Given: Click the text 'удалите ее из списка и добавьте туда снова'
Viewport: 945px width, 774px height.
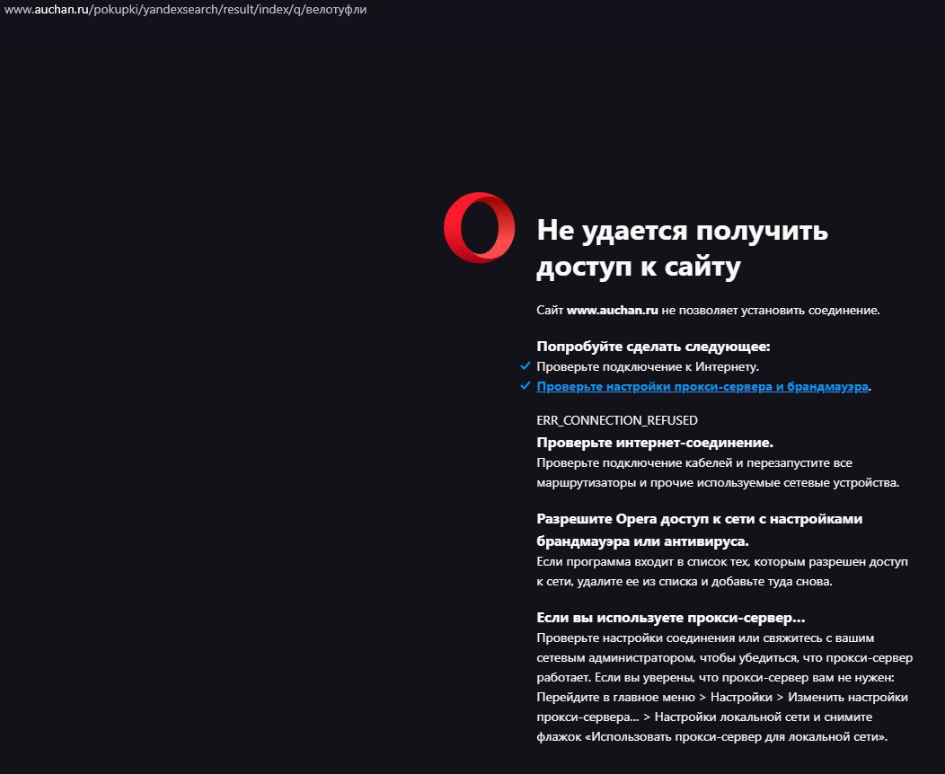Looking at the screenshot, I should coord(704,582).
